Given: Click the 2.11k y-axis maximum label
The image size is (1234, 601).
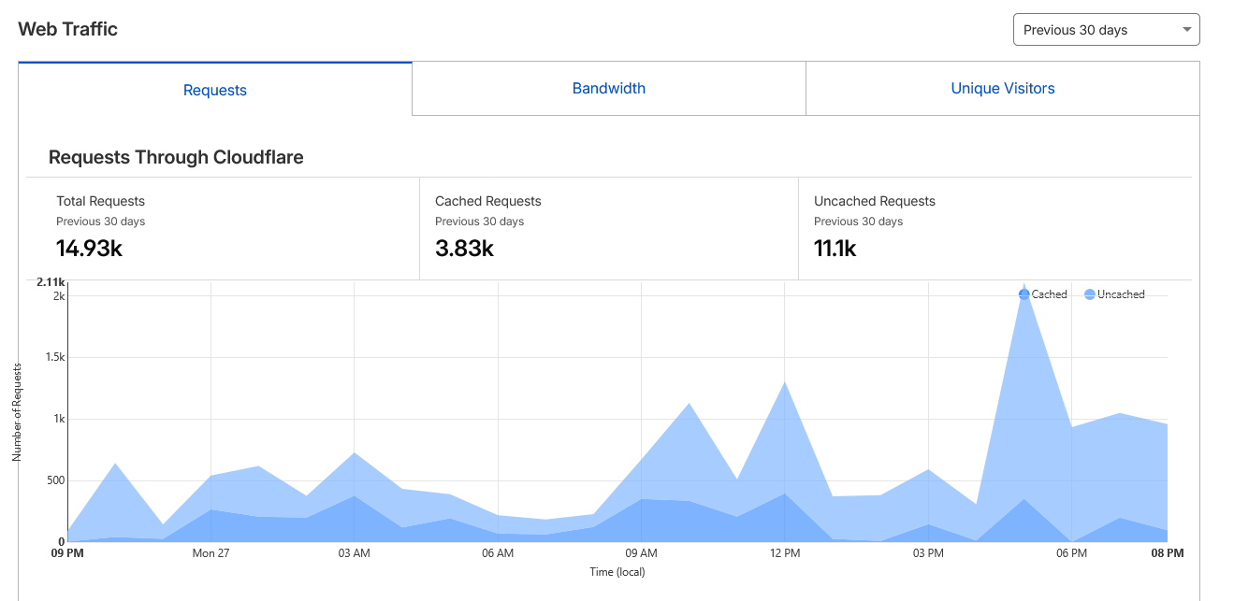Looking at the screenshot, I should coord(51,282).
